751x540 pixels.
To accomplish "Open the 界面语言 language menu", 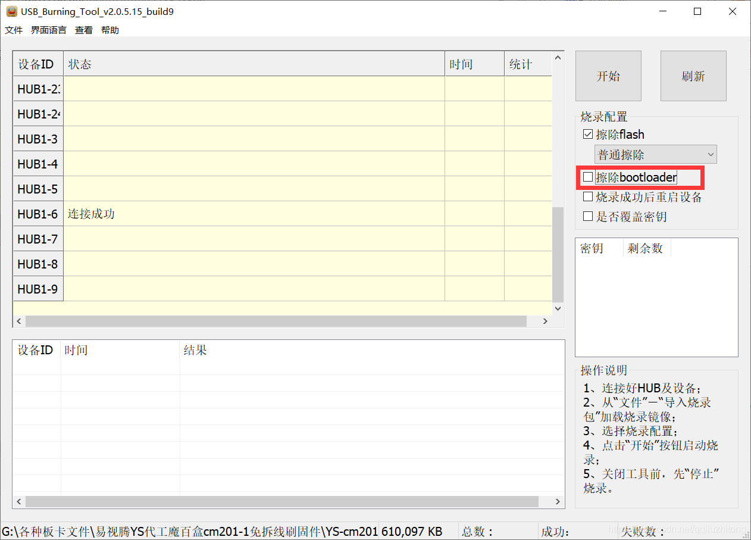I will [x=48, y=30].
